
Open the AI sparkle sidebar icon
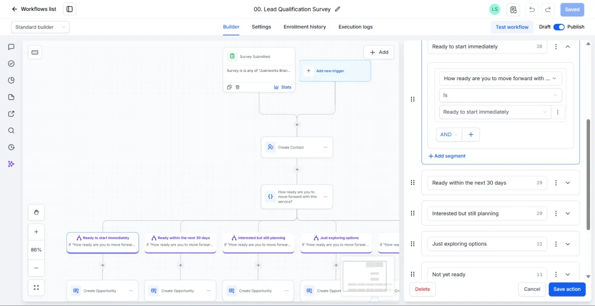point(11,164)
